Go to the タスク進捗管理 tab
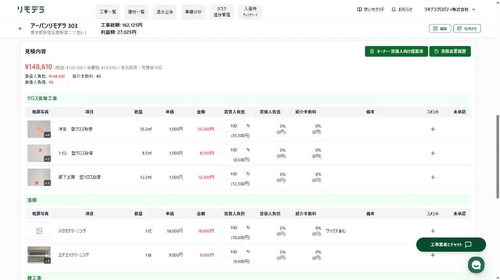The image size is (500, 280). click(x=222, y=12)
